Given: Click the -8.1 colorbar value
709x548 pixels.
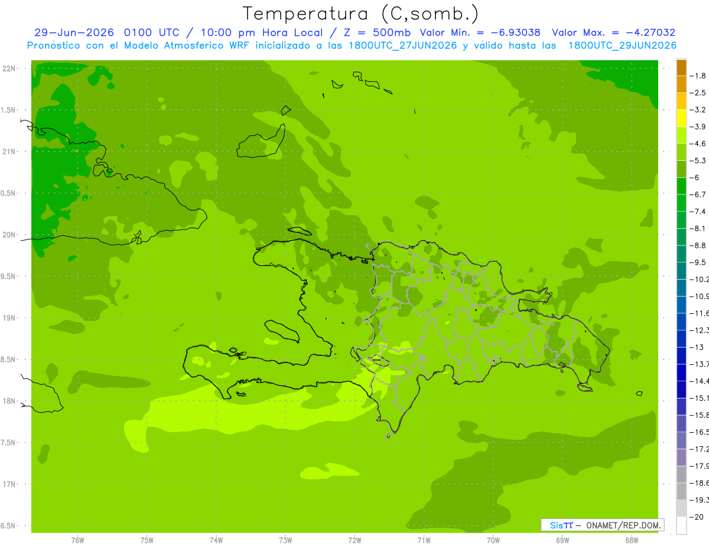Looking at the screenshot, I should click(698, 228).
